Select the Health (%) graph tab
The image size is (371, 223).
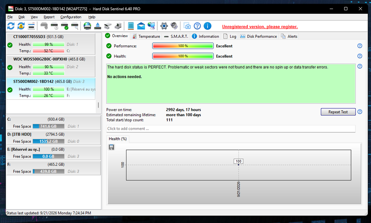[x=118, y=139]
